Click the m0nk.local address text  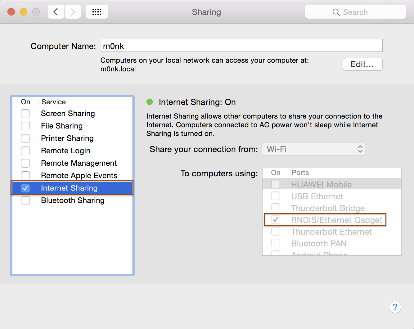[x=118, y=69]
